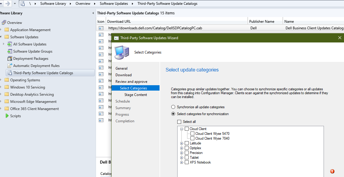Go to Review and approve wizard step

131,81
